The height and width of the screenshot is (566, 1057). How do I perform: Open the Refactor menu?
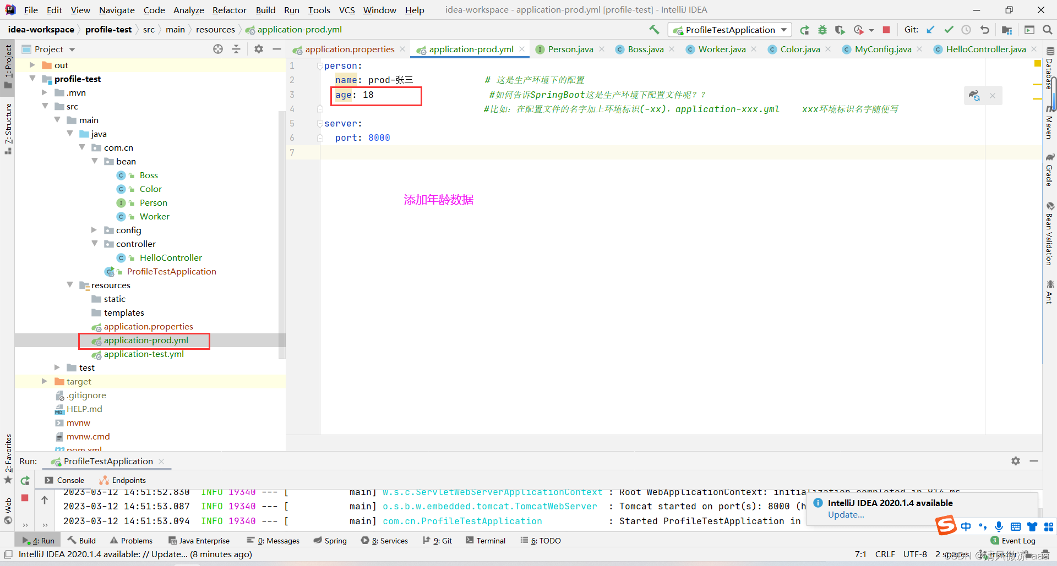coord(229,10)
